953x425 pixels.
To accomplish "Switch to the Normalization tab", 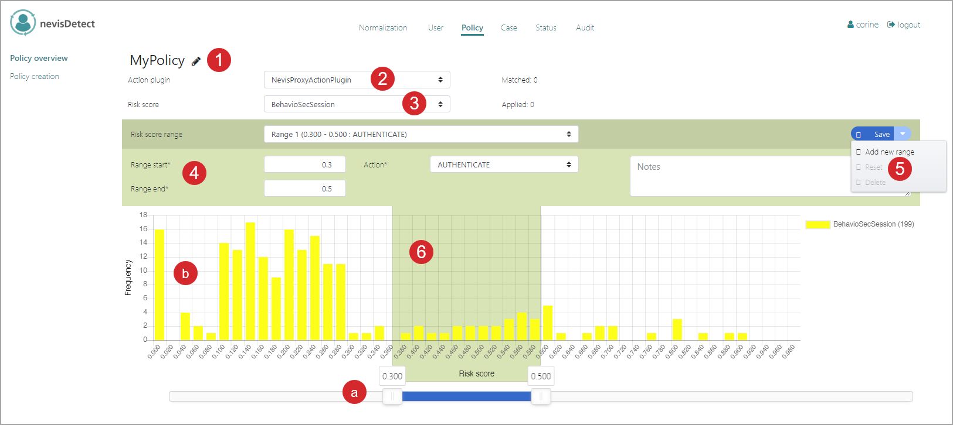I will [383, 28].
